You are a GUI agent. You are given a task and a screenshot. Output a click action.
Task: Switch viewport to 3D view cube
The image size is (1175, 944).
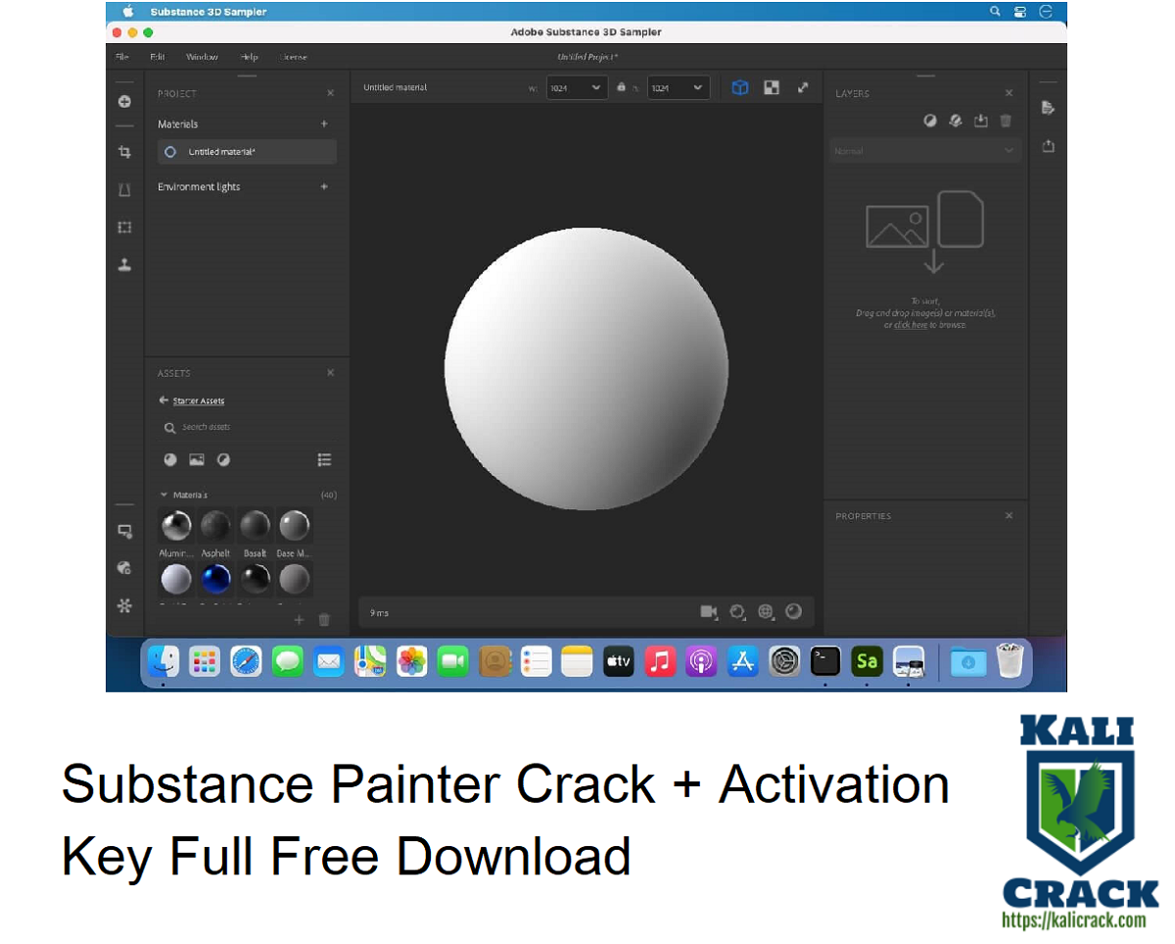[740, 87]
